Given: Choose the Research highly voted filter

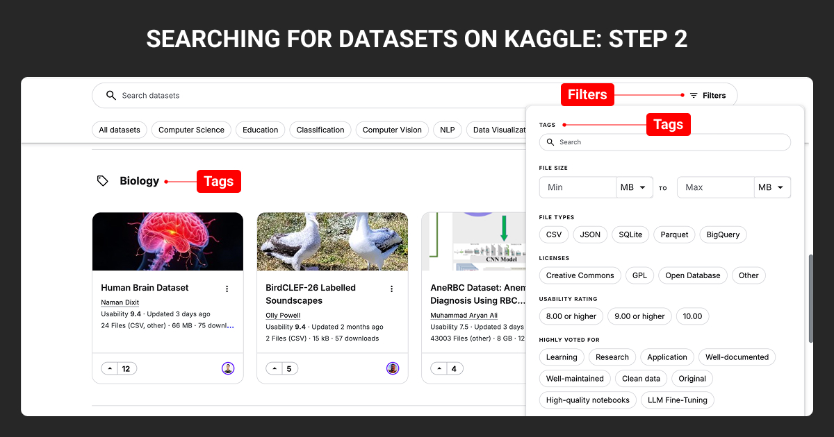Looking at the screenshot, I should click(612, 357).
